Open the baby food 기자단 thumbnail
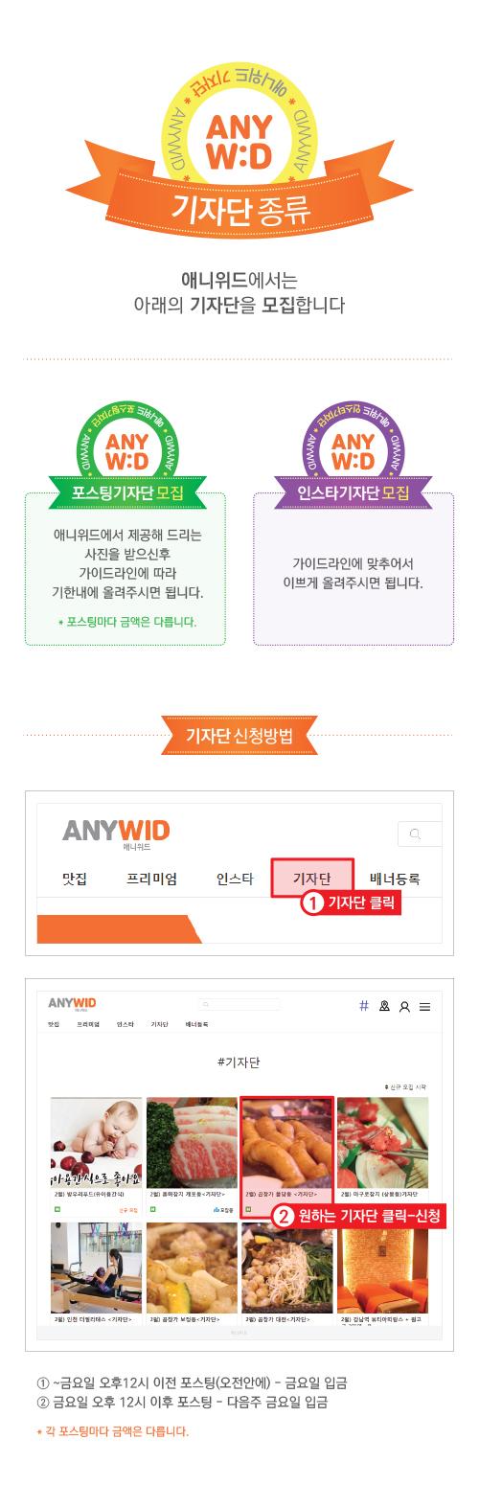 coord(96,1155)
